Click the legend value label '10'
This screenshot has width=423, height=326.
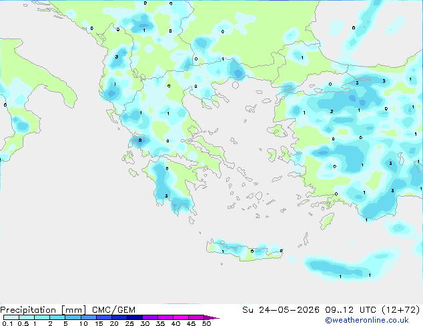[83, 323]
